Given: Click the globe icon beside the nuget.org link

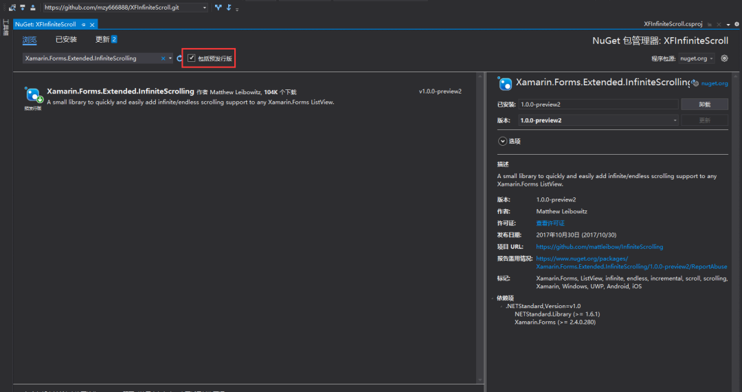Looking at the screenshot, I should [695, 83].
